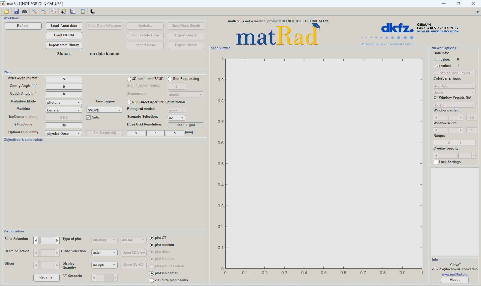Click the Set IsoDose Levels button
The height and width of the screenshot is (286, 481).
coord(454,73)
